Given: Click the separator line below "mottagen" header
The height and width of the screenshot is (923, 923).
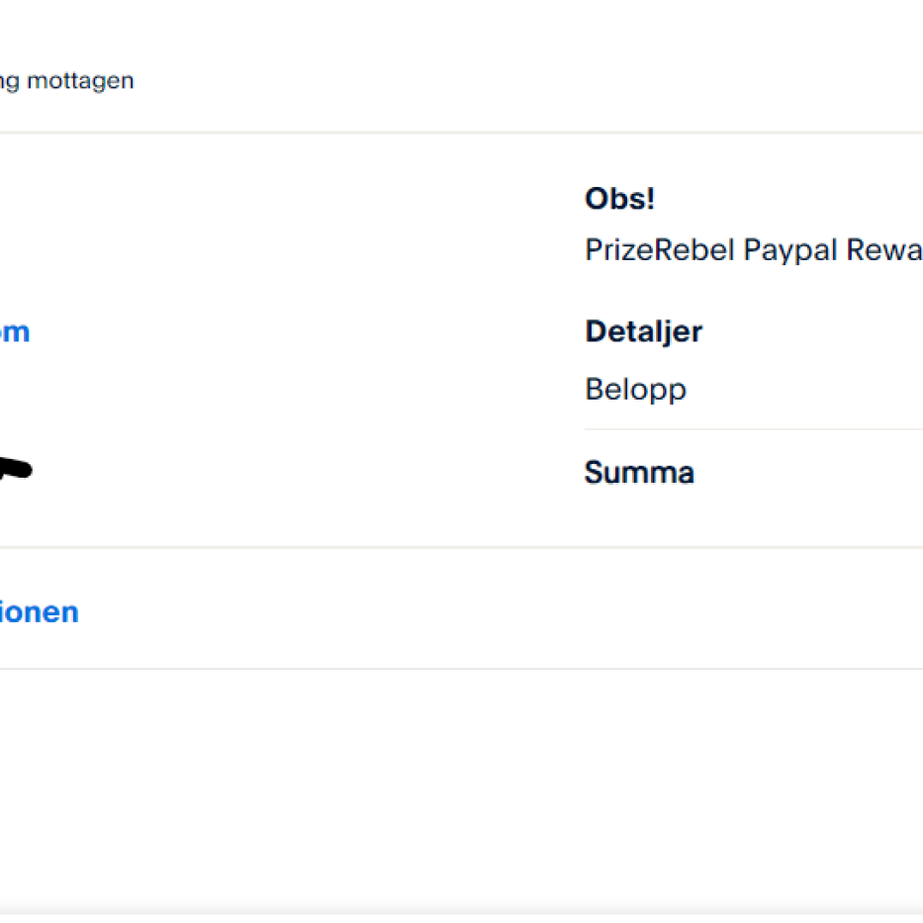Looking at the screenshot, I should (x=461, y=132).
